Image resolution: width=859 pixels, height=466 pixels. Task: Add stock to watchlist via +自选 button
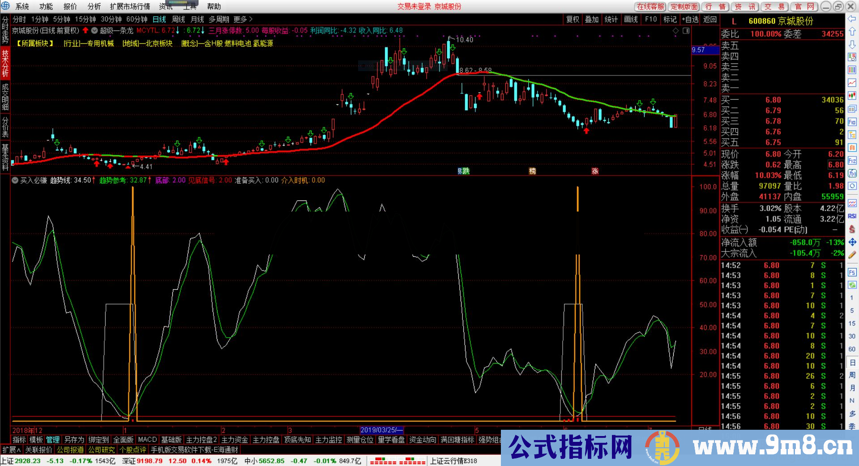pyautogui.click(x=690, y=20)
